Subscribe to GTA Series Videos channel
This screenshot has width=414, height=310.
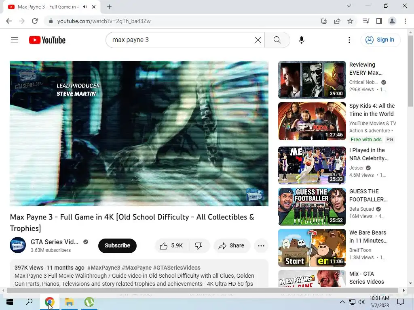pyautogui.click(x=117, y=246)
